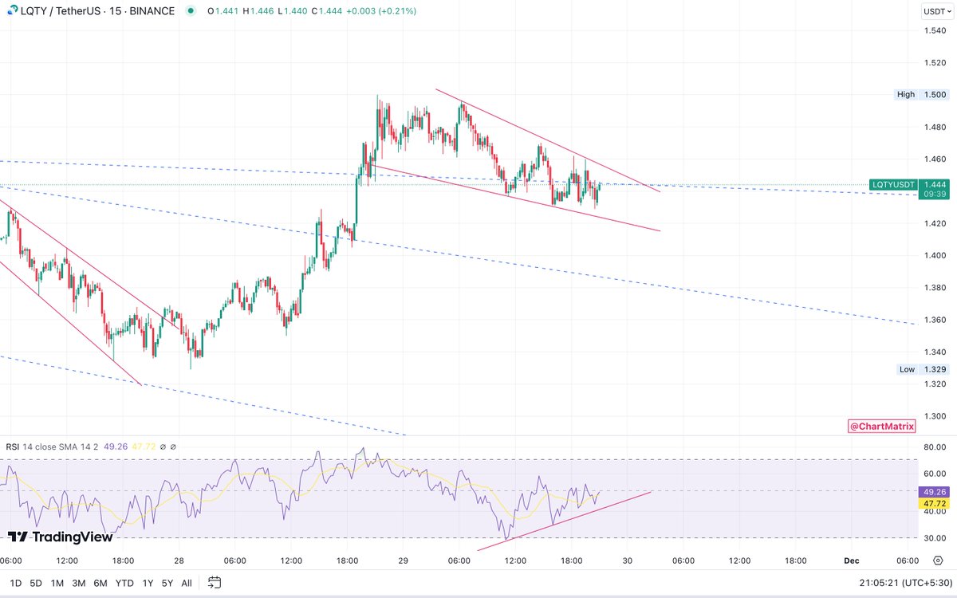
Task: Select the 6M date range
Action: 100,583
